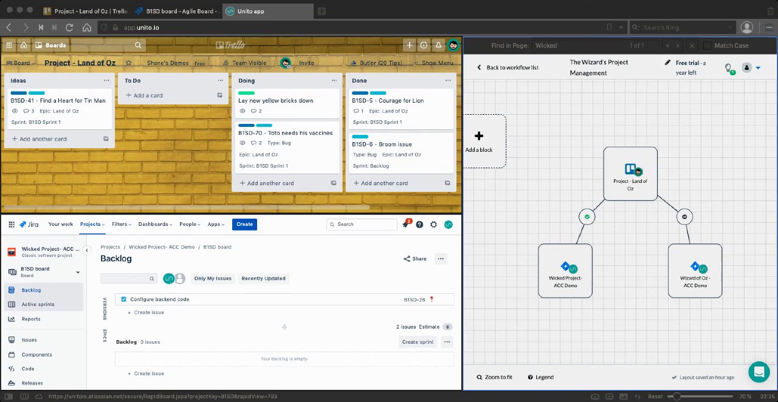The width and height of the screenshot is (778, 402).
Task: Click template icon in To Do list
Action: tap(219, 95)
